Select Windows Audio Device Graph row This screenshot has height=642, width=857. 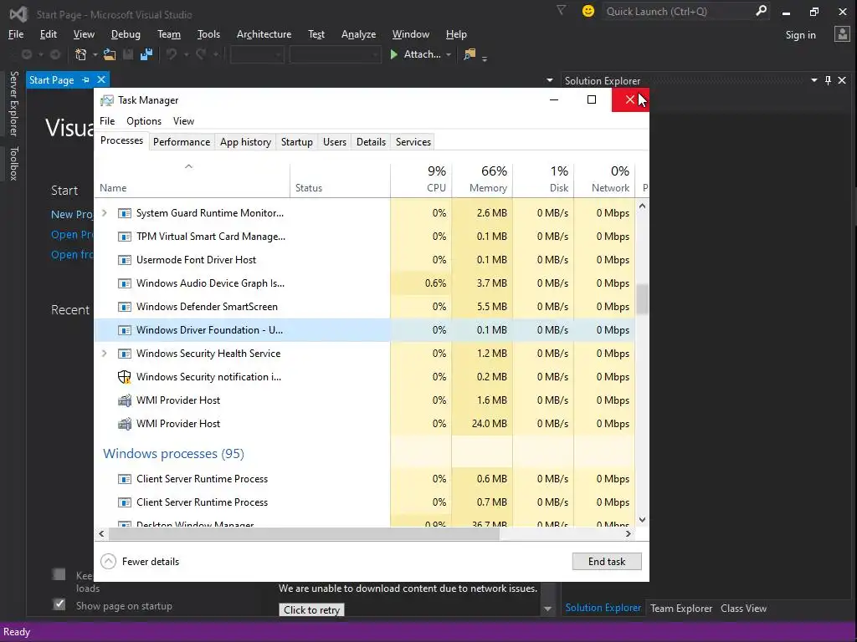(365, 283)
